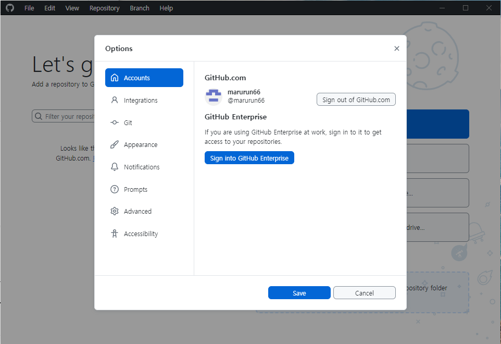
Task: Click the marurun66 avatar image
Action: 214,97
